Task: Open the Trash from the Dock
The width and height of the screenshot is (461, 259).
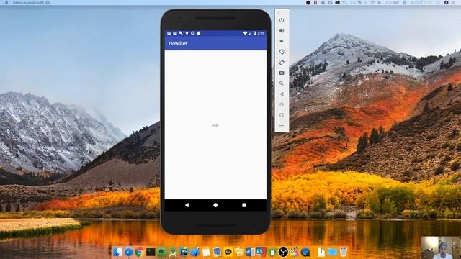Action: pyautogui.click(x=343, y=252)
